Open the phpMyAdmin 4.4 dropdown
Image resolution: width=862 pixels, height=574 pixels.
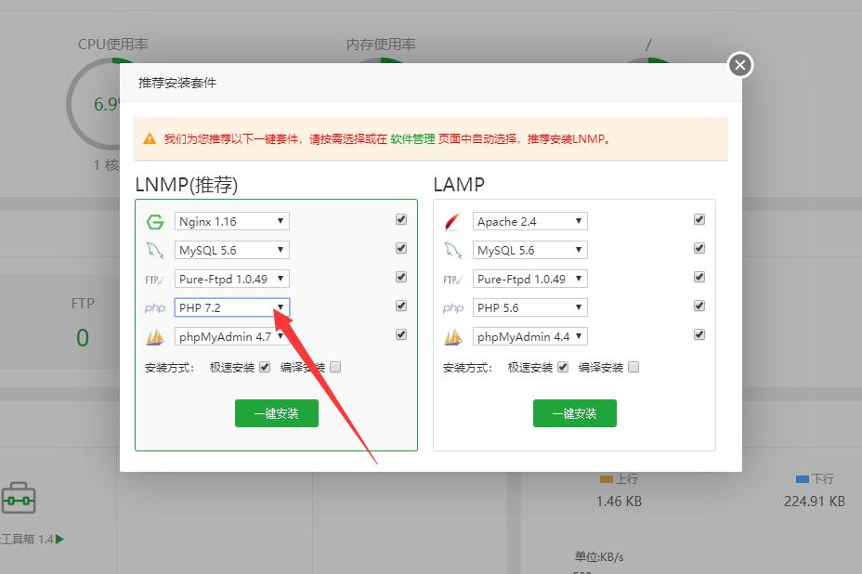[x=530, y=336]
